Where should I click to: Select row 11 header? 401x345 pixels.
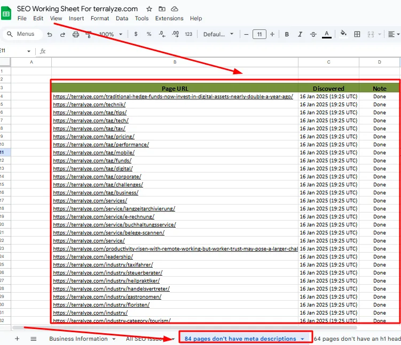[x=5, y=152]
